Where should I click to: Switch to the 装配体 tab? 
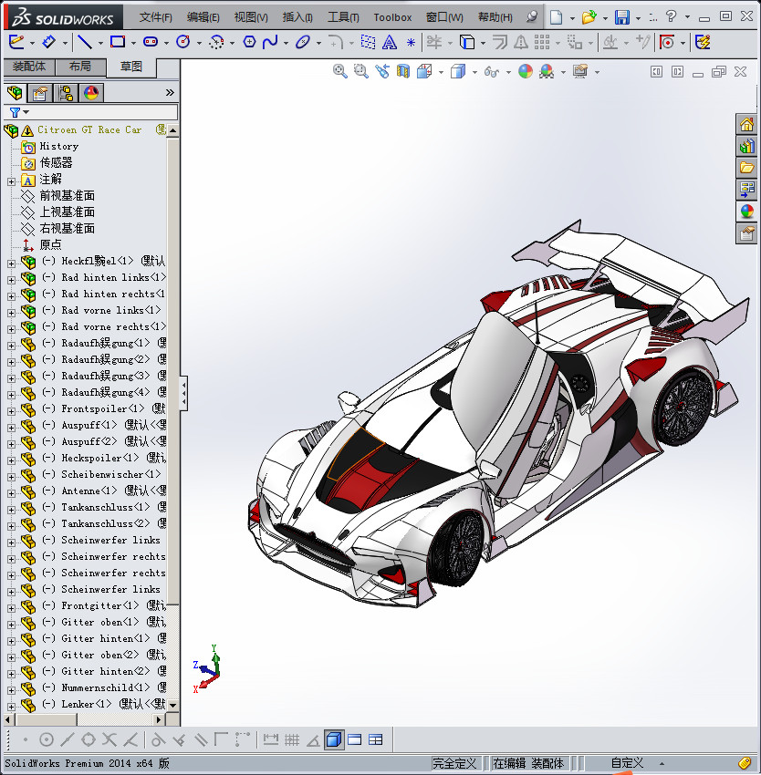coord(29,67)
